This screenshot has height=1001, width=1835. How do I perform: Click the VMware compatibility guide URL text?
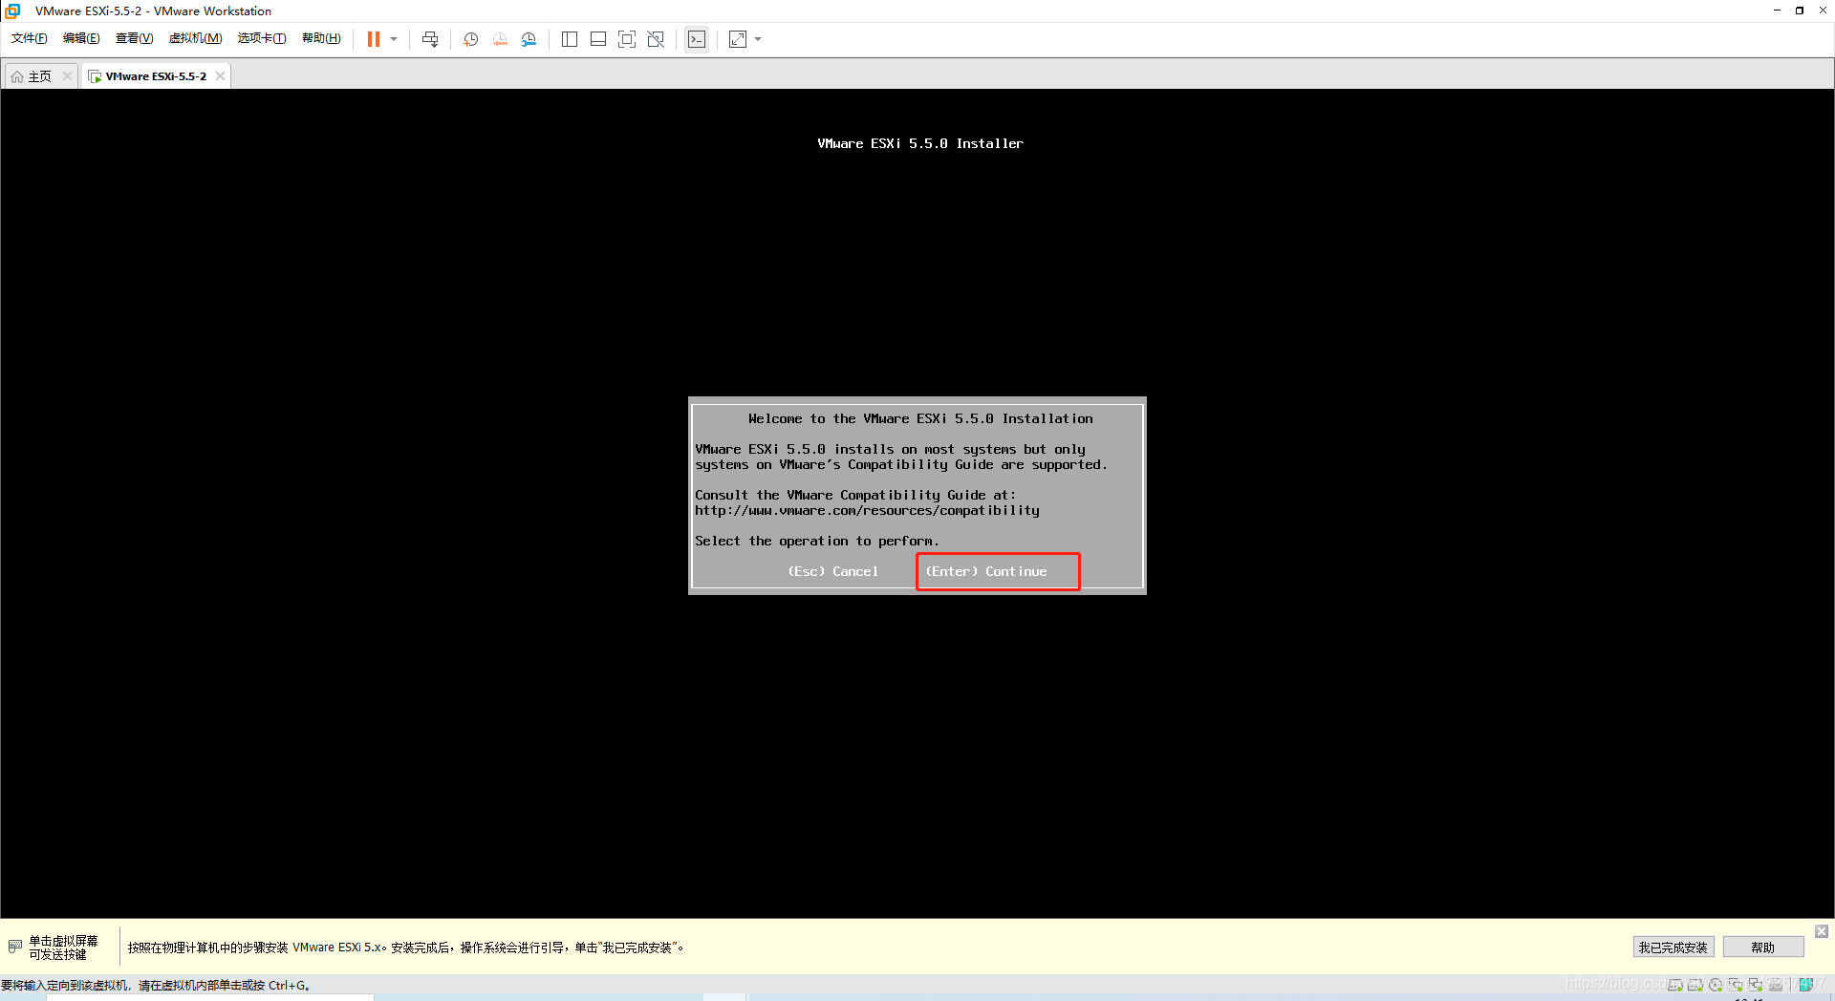pyautogui.click(x=867, y=511)
